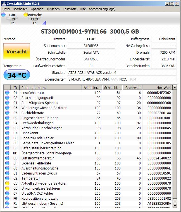
Task: Click the yellow status orb for drive E:
Action: 25,15
